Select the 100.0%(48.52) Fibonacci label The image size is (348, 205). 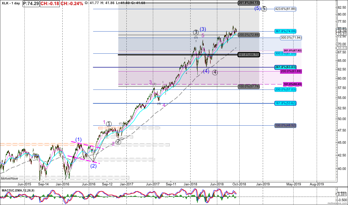click(x=286, y=125)
